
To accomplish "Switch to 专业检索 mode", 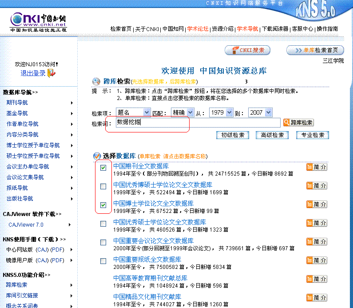I will pyautogui.click(x=313, y=135).
